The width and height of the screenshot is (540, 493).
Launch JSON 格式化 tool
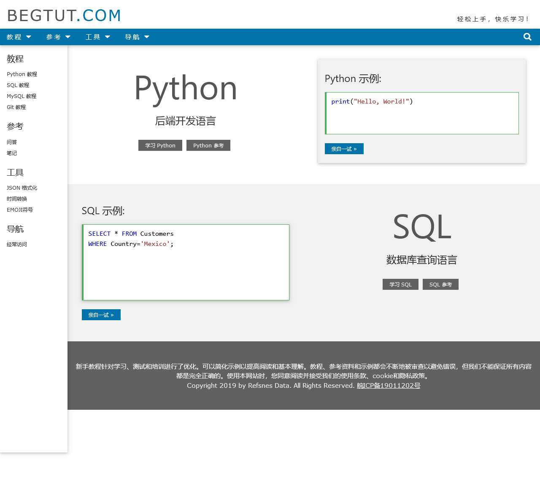pos(22,188)
